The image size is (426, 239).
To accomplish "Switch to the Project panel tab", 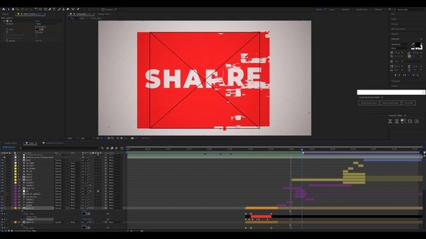I will click(x=5, y=14).
